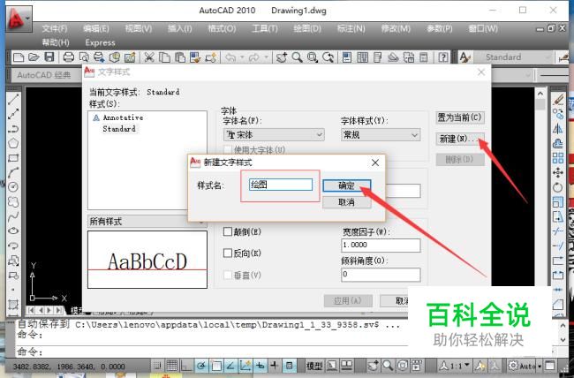574x378 pixels.
Task: Check the 反向(K) backwards checkbox
Action: 228,253
